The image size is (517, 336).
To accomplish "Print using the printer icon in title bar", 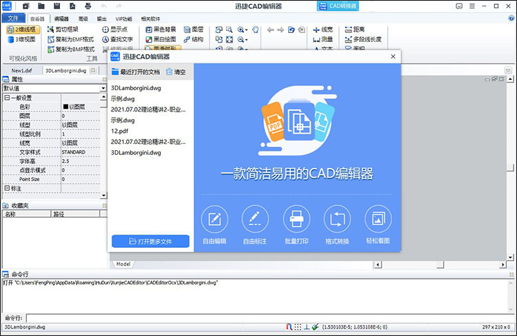I will point(88,6).
